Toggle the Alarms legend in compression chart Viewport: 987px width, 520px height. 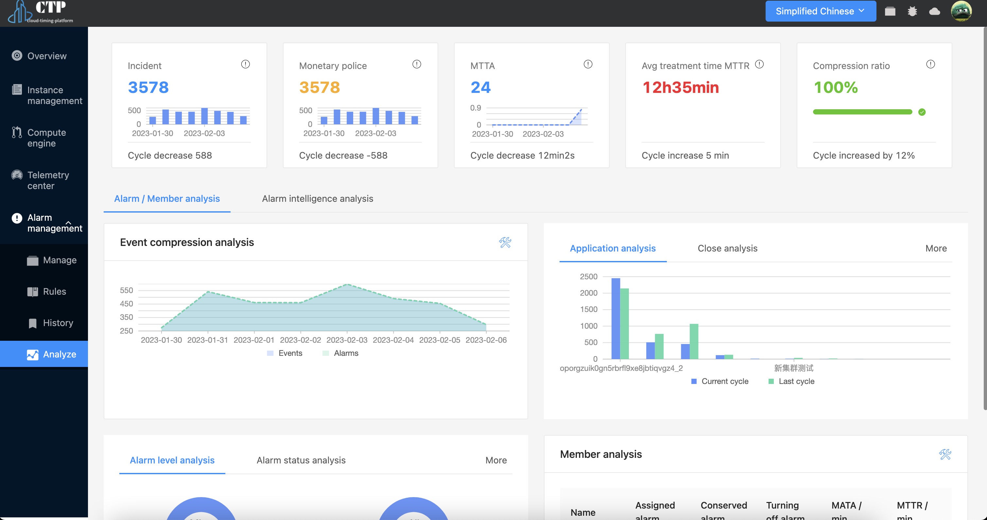point(340,353)
